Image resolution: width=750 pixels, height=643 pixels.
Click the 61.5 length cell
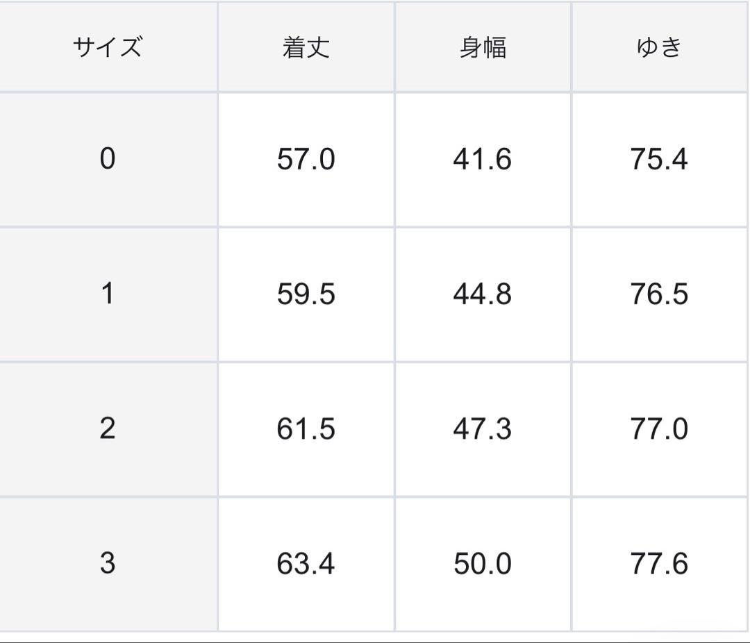pyautogui.click(x=306, y=429)
